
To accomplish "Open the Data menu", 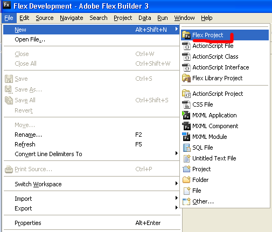I will (x=145, y=18).
